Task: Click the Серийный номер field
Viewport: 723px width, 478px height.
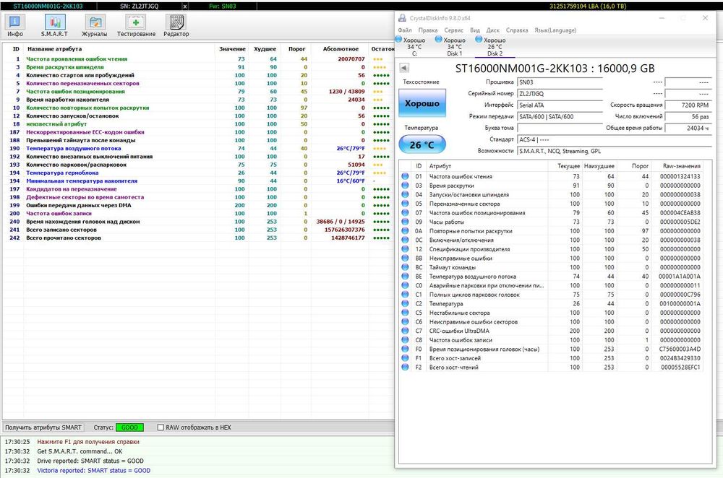Action: pyautogui.click(x=560, y=93)
